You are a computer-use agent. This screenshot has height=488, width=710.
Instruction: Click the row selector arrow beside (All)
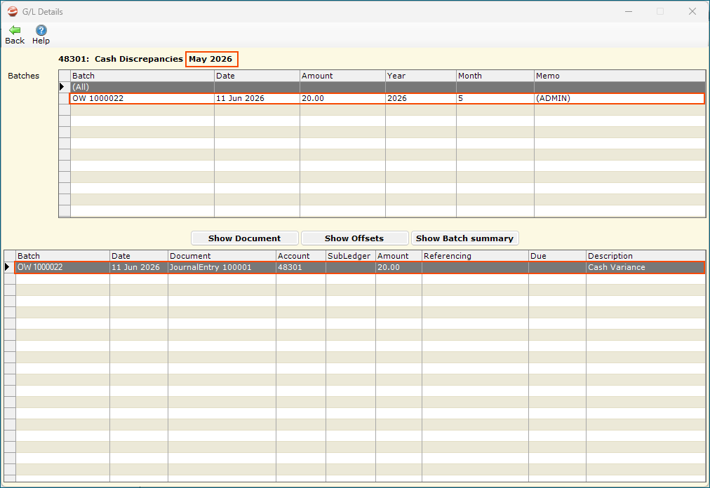coord(62,87)
